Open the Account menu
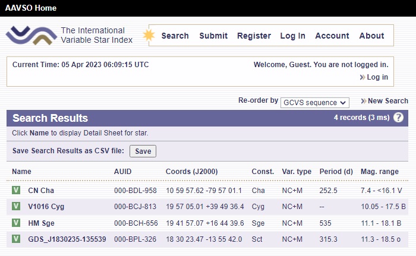 (332, 36)
